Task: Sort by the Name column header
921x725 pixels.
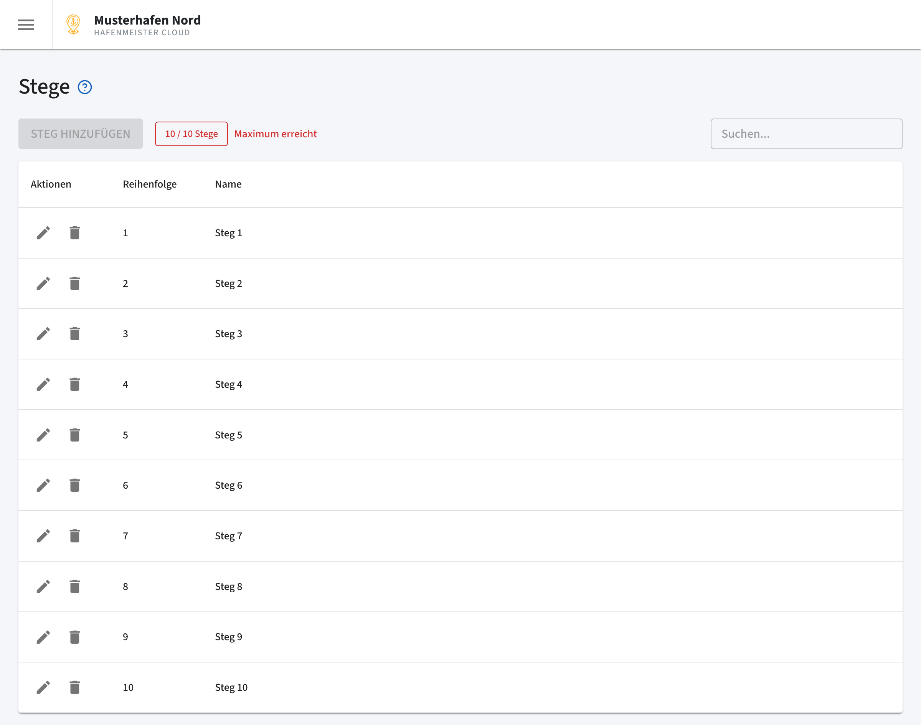Action: point(228,184)
